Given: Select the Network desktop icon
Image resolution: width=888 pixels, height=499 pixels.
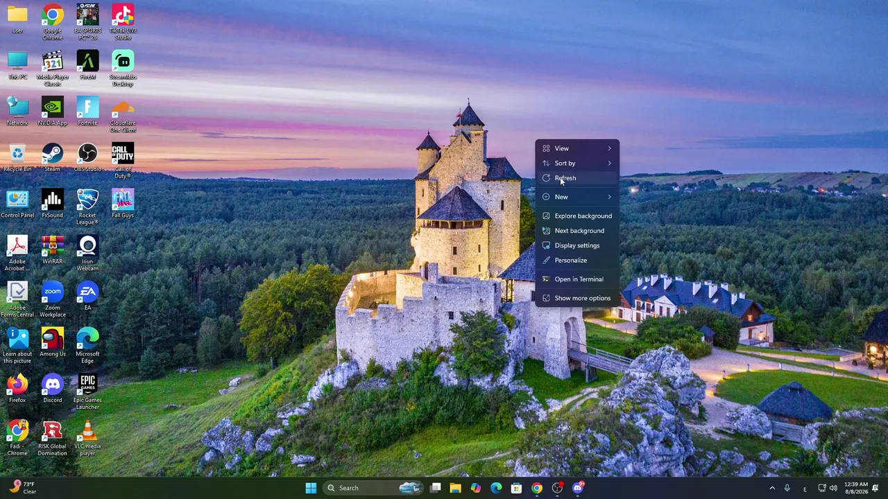Looking at the screenshot, I should tap(17, 111).
